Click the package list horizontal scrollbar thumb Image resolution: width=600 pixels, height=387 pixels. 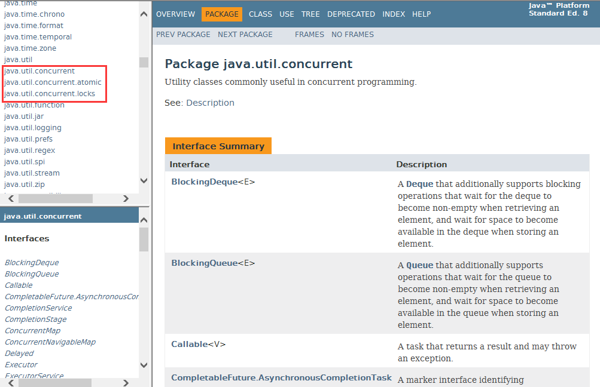pyautogui.click(x=55, y=198)
